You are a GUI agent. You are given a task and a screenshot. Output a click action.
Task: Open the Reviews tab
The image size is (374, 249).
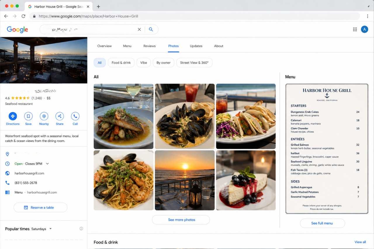149,46
